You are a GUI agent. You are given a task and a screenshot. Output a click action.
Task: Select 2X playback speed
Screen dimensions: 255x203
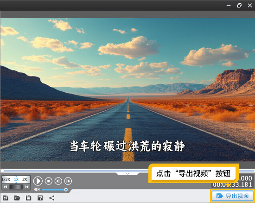click(25, 179)
